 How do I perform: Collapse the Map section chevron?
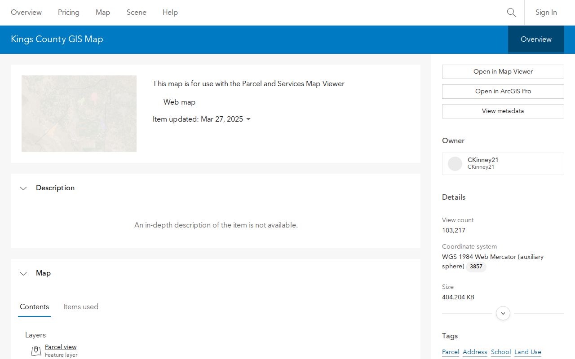[x=23, y=273]
